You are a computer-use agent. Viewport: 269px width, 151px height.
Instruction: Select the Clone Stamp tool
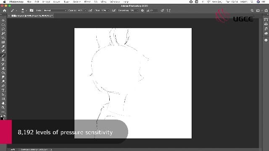(3, 60)
